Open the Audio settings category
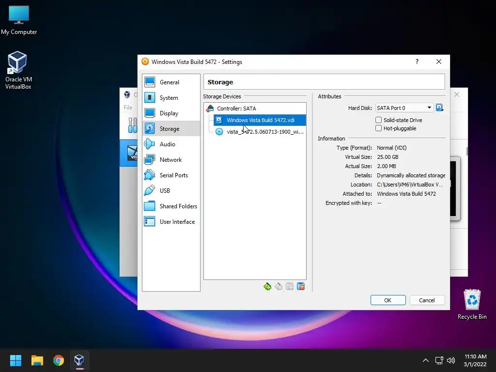The height and width of the screenshot is (372, 496). point(171,144)
